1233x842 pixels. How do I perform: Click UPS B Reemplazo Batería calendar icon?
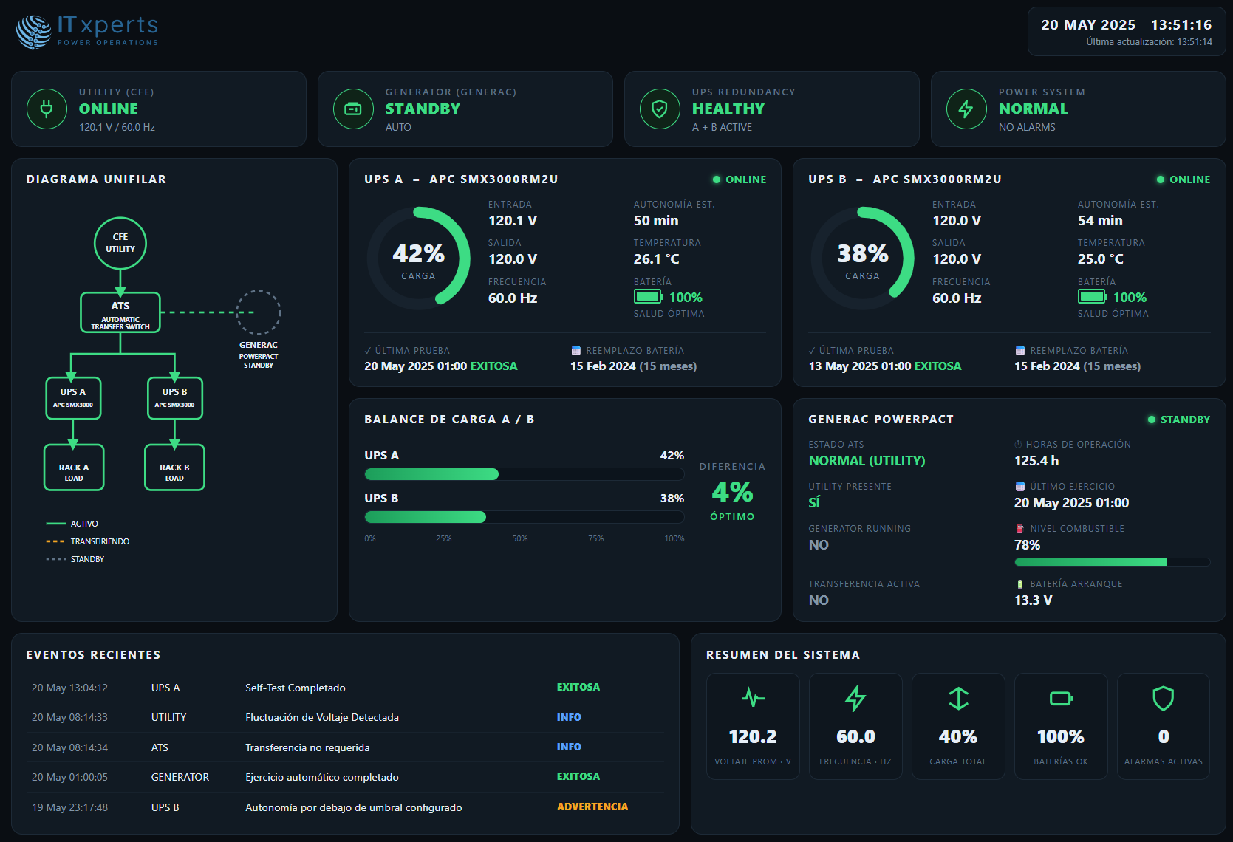[x=1020, y=351]
